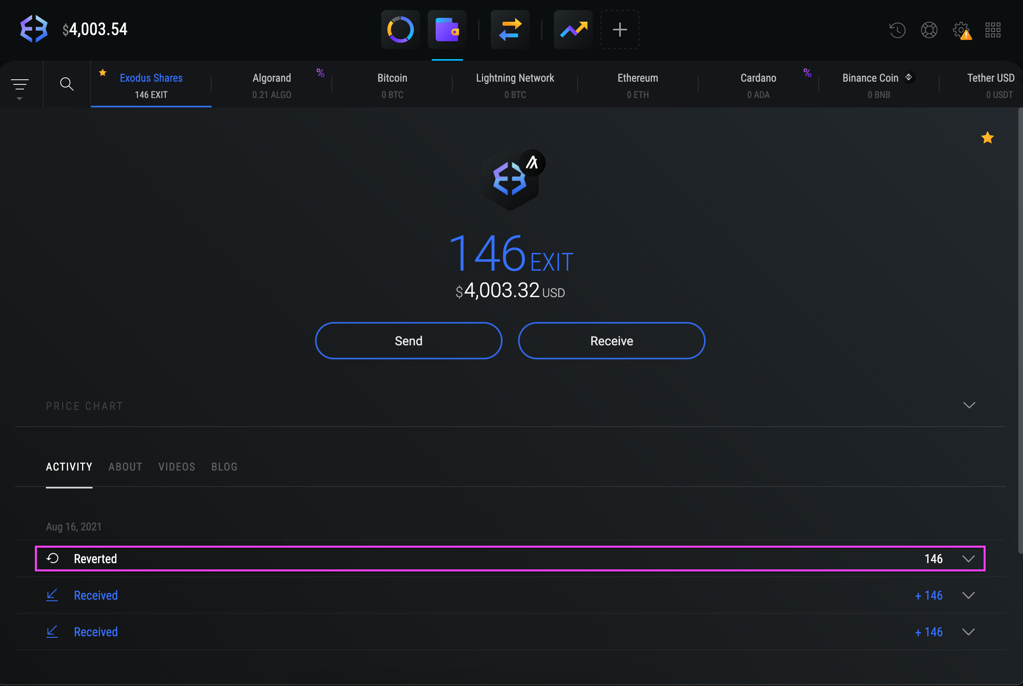Open the Exchange arrows icon
Screen dimensions: 1023x686
click(x=510, y=30)
